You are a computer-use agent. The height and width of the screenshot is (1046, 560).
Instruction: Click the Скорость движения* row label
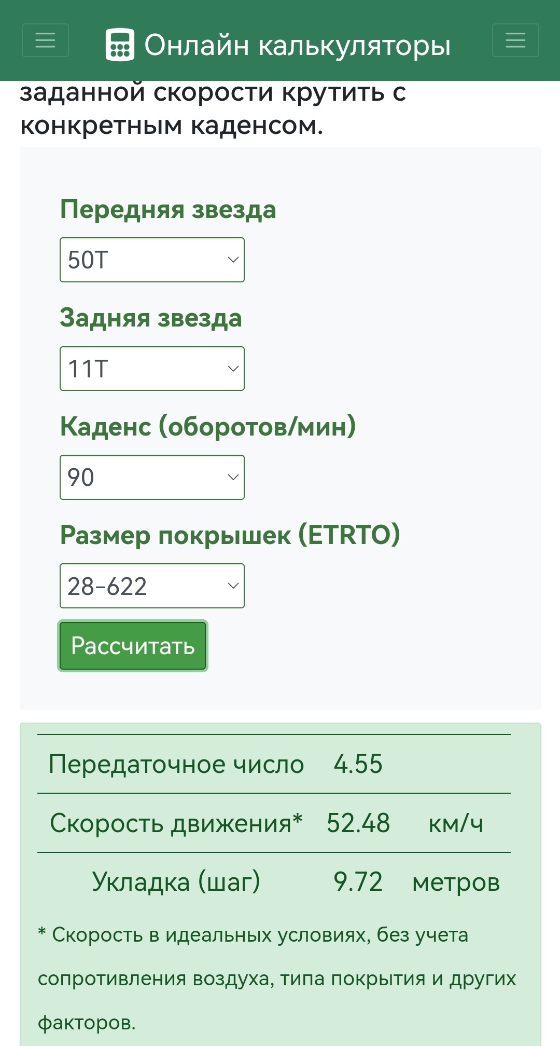click(x=176, y=823)
